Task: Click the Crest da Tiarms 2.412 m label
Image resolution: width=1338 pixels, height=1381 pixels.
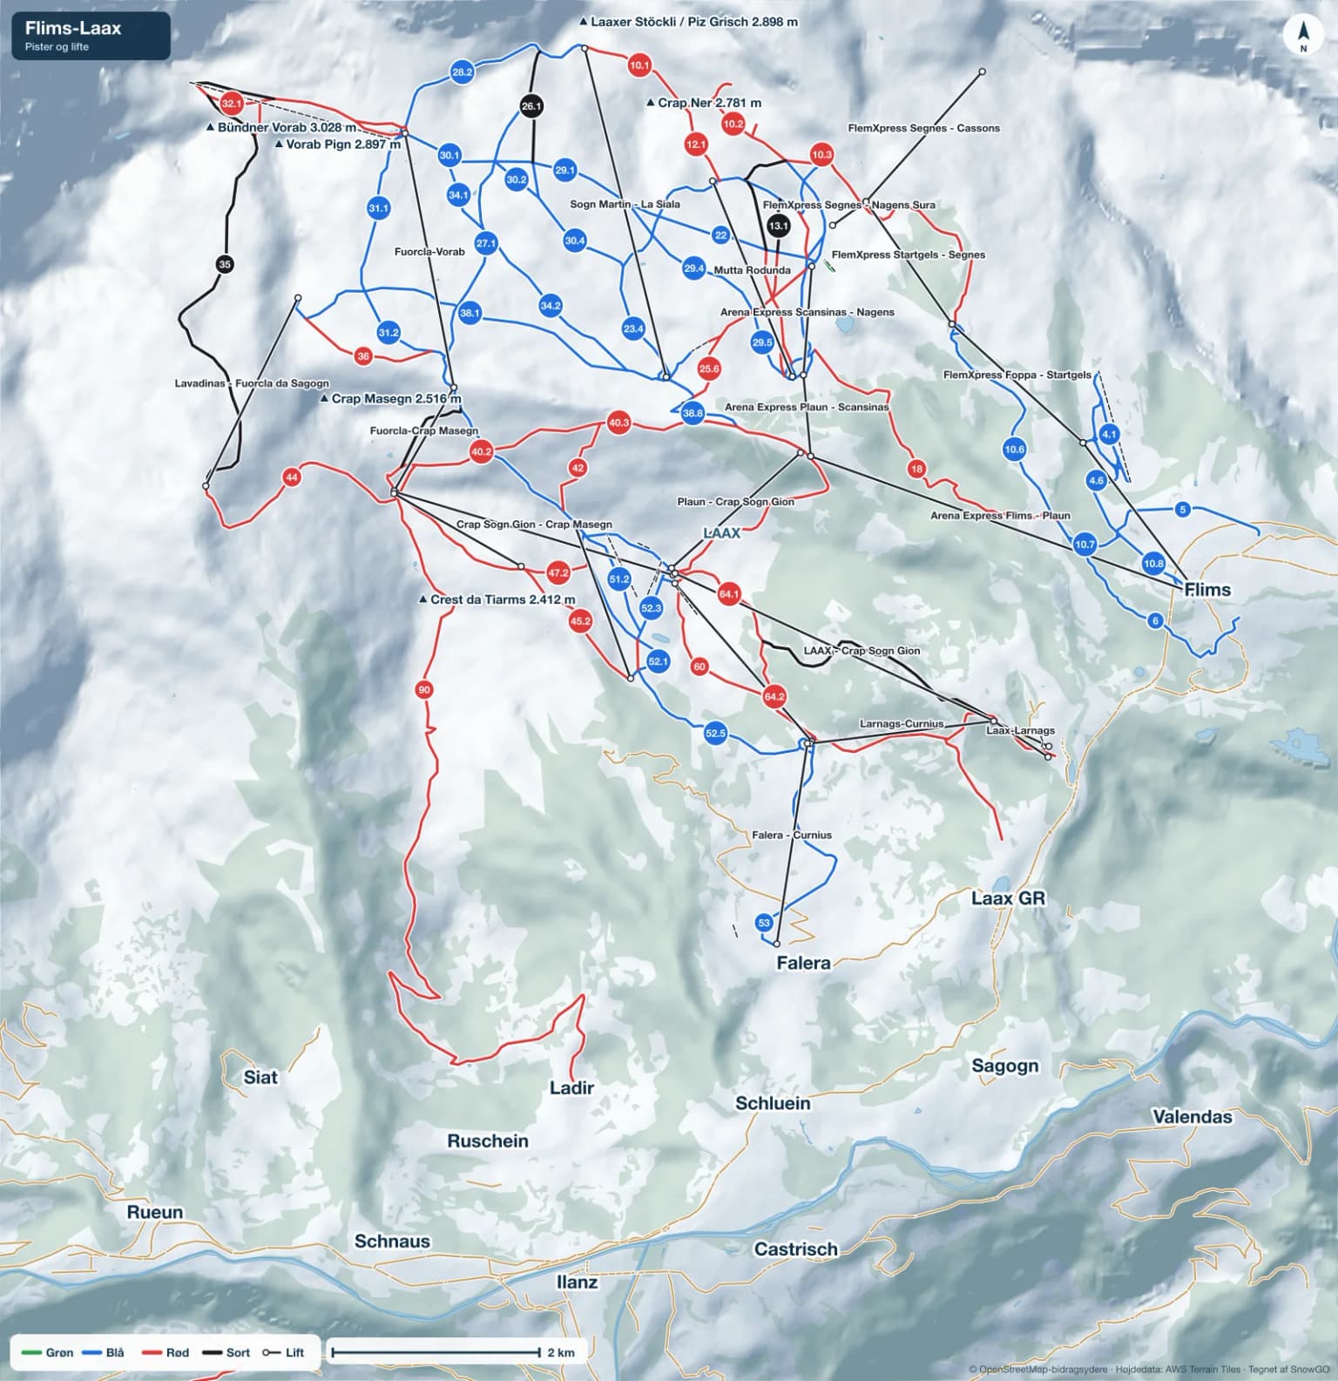Action: click(x=497, y=599)
